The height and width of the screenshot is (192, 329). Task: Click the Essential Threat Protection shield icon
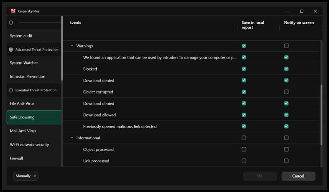coord(11,90)
